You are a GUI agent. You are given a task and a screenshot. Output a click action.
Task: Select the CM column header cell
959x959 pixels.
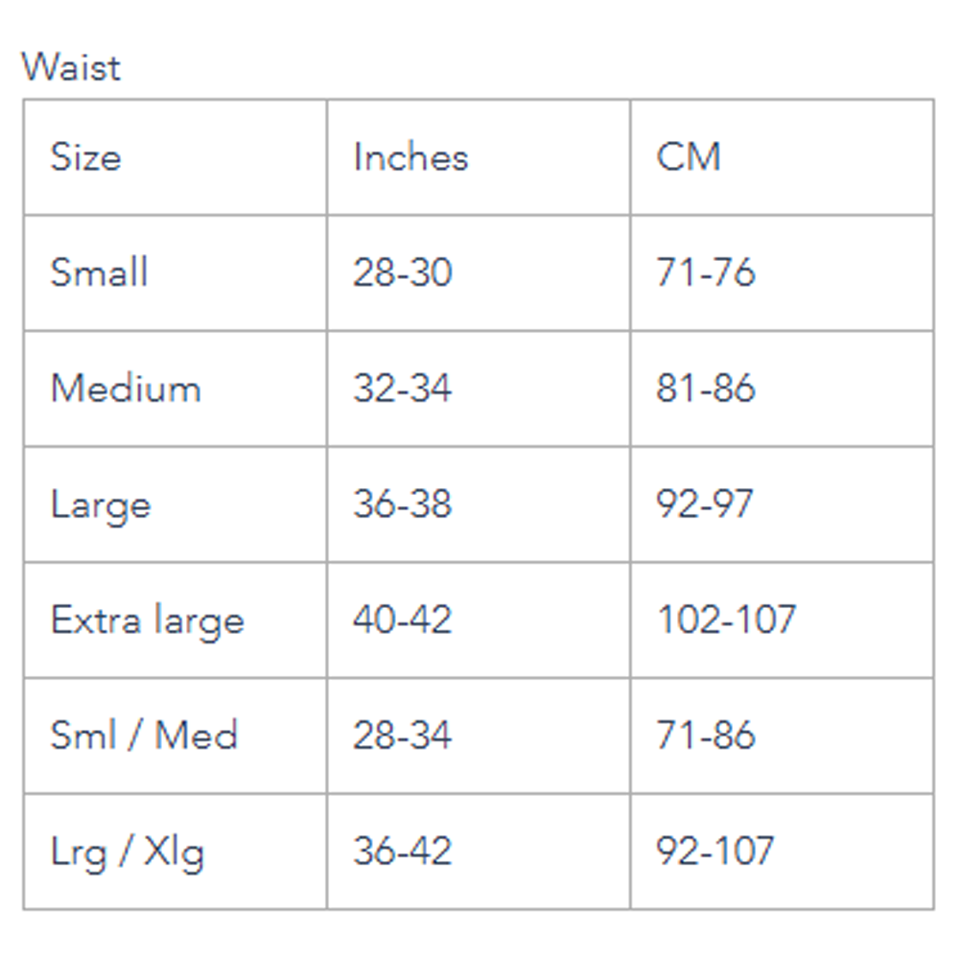click(x=688, y=157)
